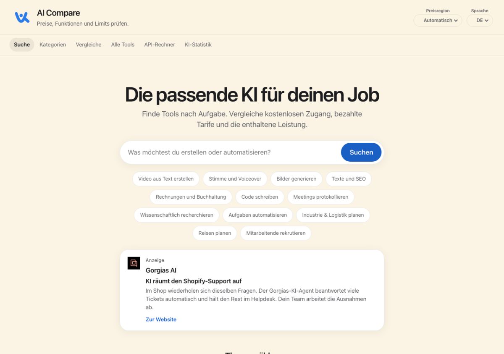Open the Zur Website link
This screenshot has height=354, width=504.
click(x=161, y=320)
